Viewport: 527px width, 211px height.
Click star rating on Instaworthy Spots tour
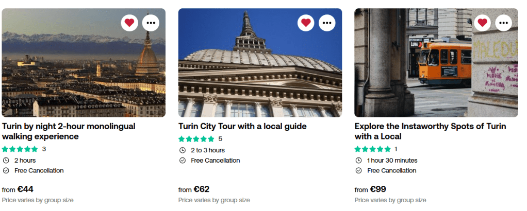pyautogui.click(x=373, y=149)
